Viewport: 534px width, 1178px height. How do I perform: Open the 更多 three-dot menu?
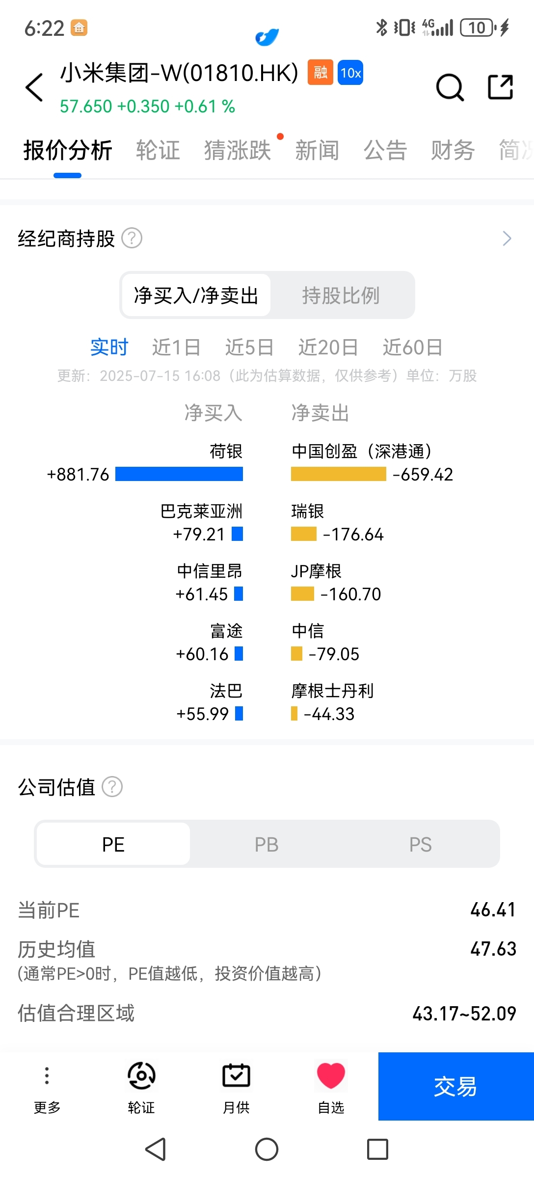coord(47,1087)
